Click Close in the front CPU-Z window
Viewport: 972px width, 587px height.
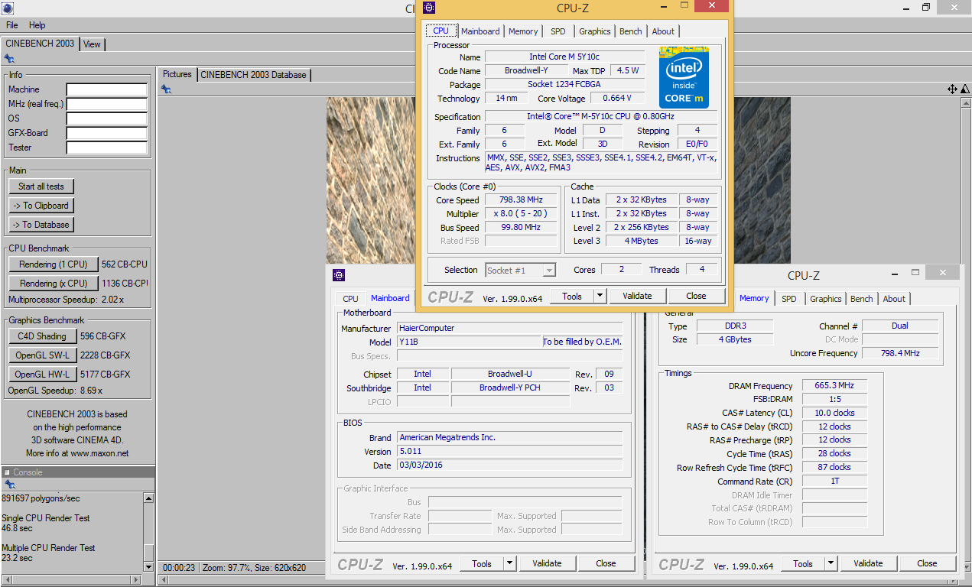click(x=696, y=296)
